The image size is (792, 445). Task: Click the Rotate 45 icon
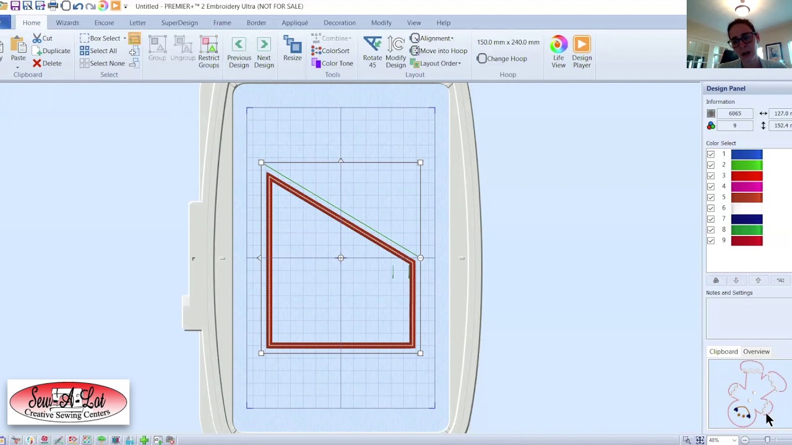[x=372, y=52]
